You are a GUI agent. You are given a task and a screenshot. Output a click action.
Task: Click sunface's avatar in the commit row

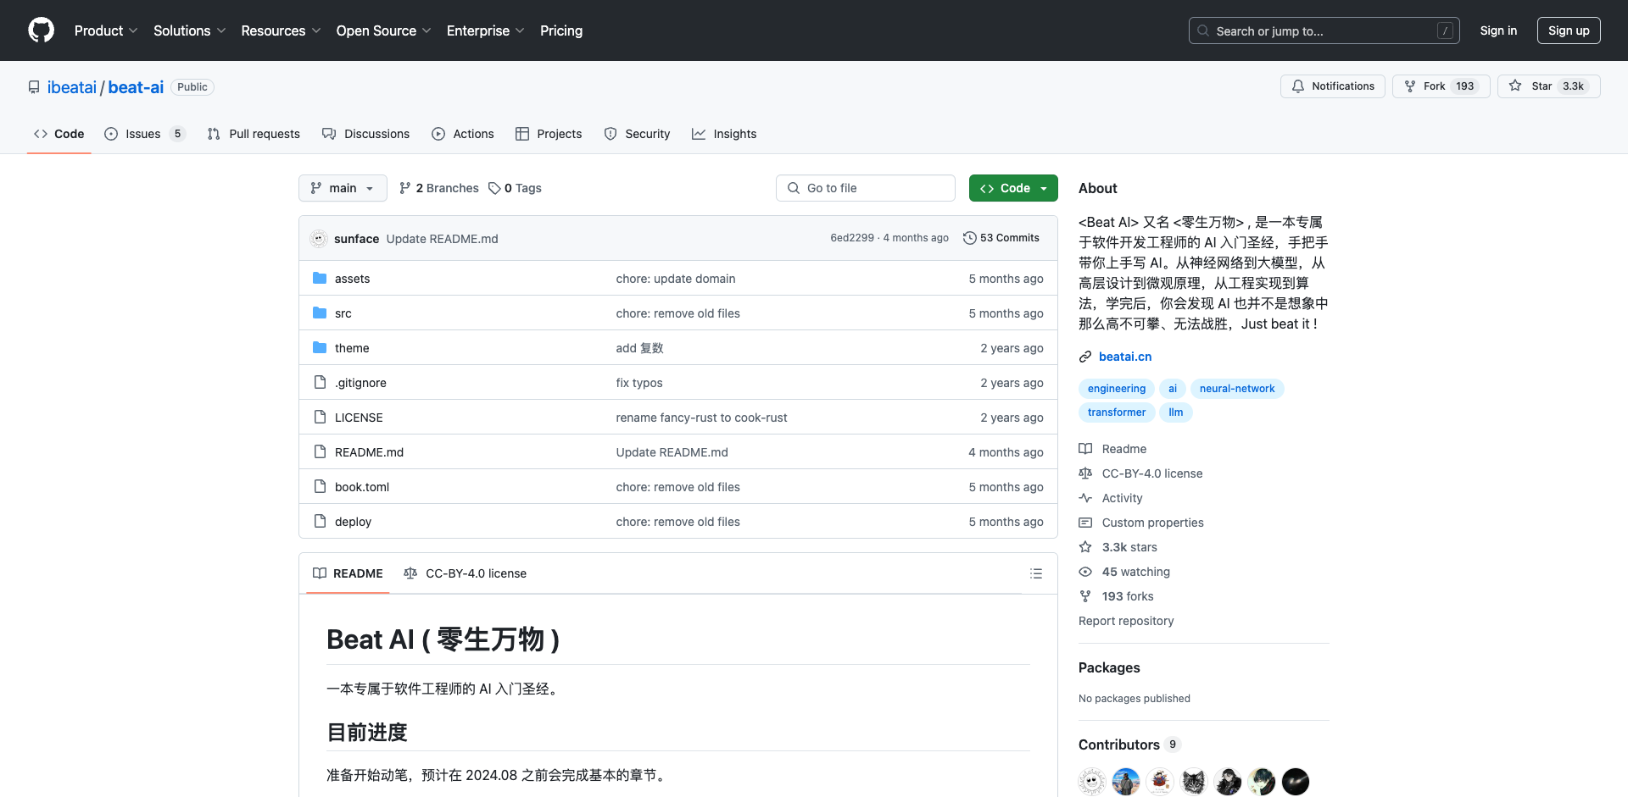(x=319, y=239)
